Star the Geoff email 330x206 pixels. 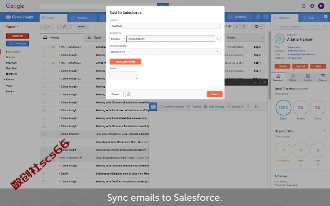click(48, 174)
